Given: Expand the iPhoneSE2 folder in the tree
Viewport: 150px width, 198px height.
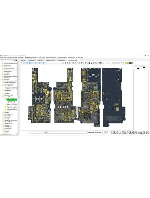Looking at the screenshot, I should click(x=2, y=125).
